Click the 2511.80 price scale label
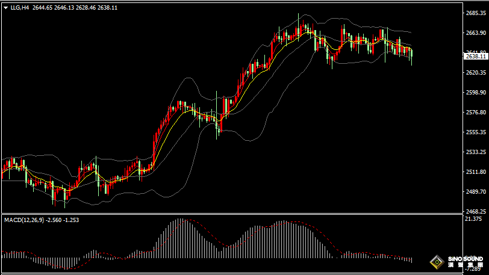The width and height of the screenshot is (489, 275). 476,171
